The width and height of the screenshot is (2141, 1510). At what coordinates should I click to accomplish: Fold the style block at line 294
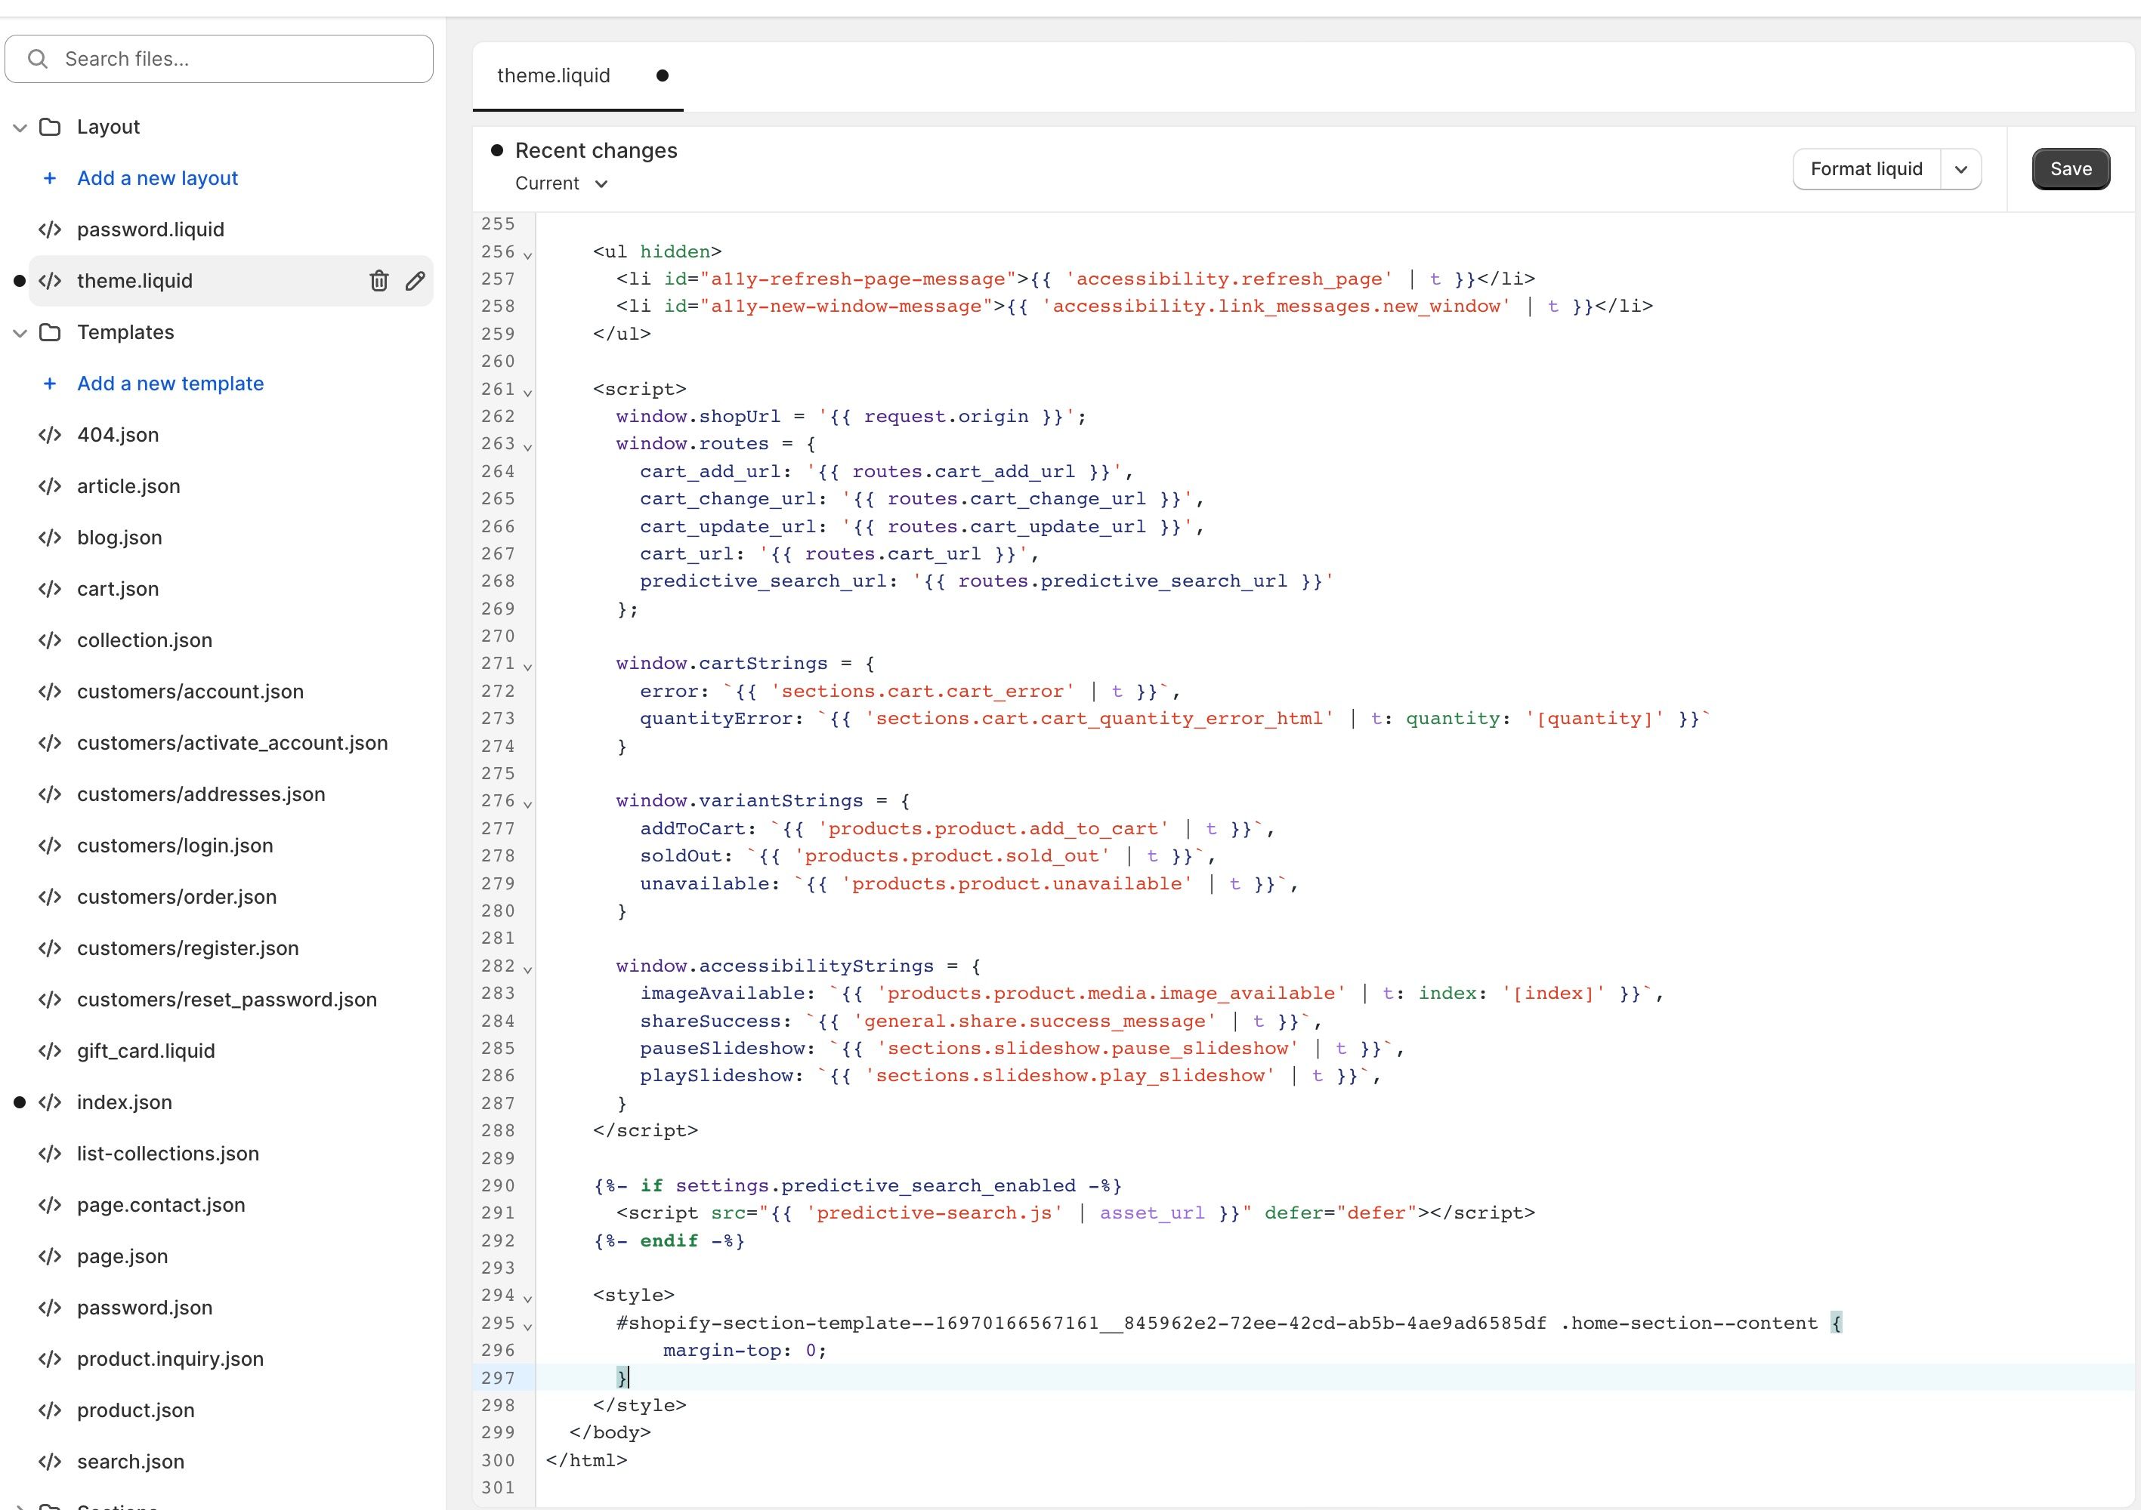point(528,1299)
